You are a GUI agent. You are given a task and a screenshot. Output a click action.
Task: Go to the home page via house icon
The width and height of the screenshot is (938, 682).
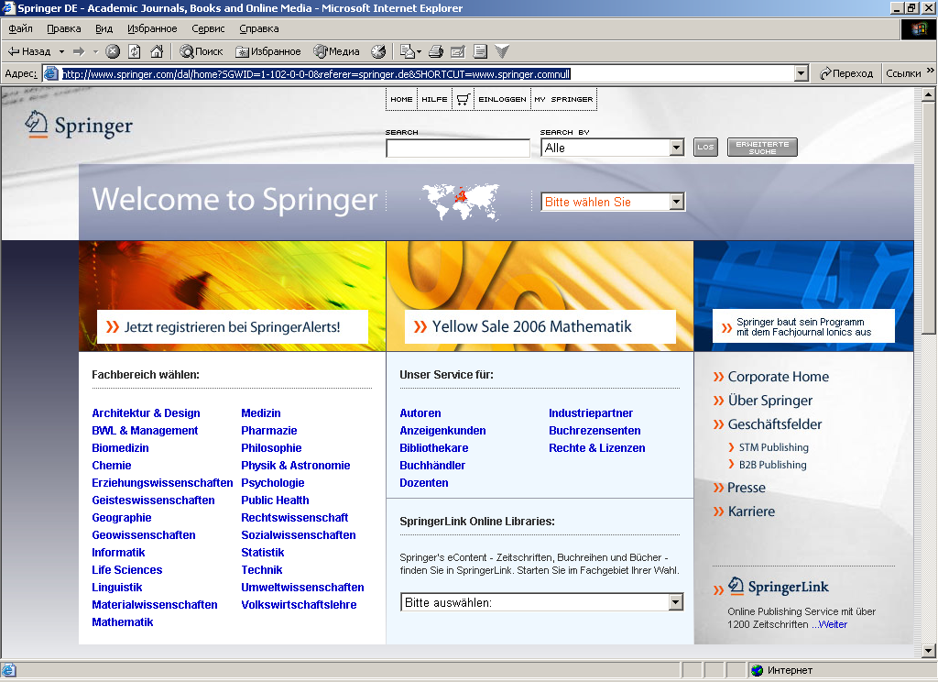tap(157, 51)
